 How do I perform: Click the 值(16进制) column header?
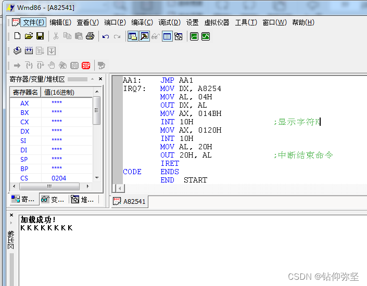pos(67,93)
